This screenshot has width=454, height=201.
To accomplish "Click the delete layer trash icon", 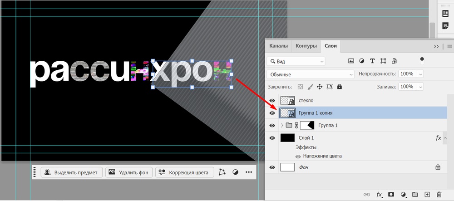I will [x=439, y=194].
